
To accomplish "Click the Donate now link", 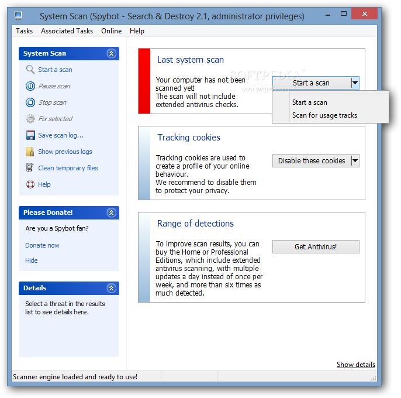I will (x=42, y=245).
